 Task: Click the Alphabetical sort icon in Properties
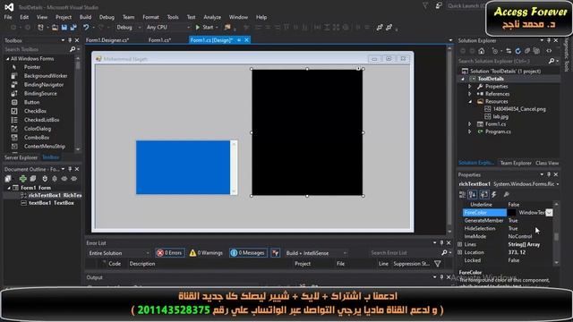click(473, 195)
